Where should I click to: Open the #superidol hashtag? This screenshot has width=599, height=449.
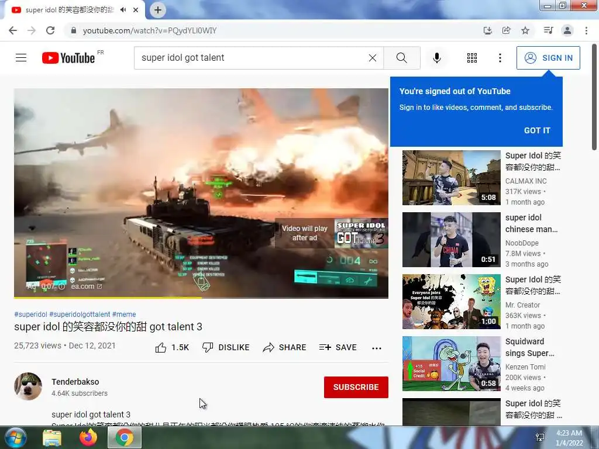tap(30, 314)
